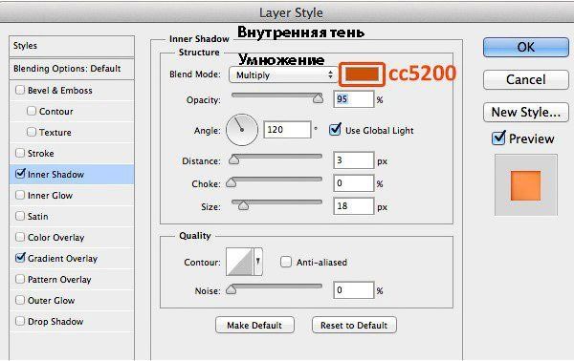This screenshot has height=361, width=574.
Task: Click the Angle value field showing 120
Action: click(287, 130)
